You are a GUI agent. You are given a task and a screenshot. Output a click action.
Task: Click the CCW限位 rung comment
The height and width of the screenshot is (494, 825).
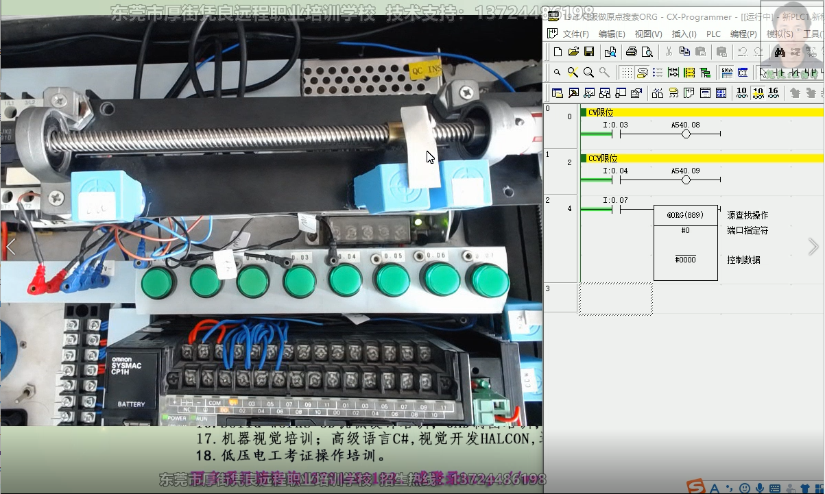point(603,158)
